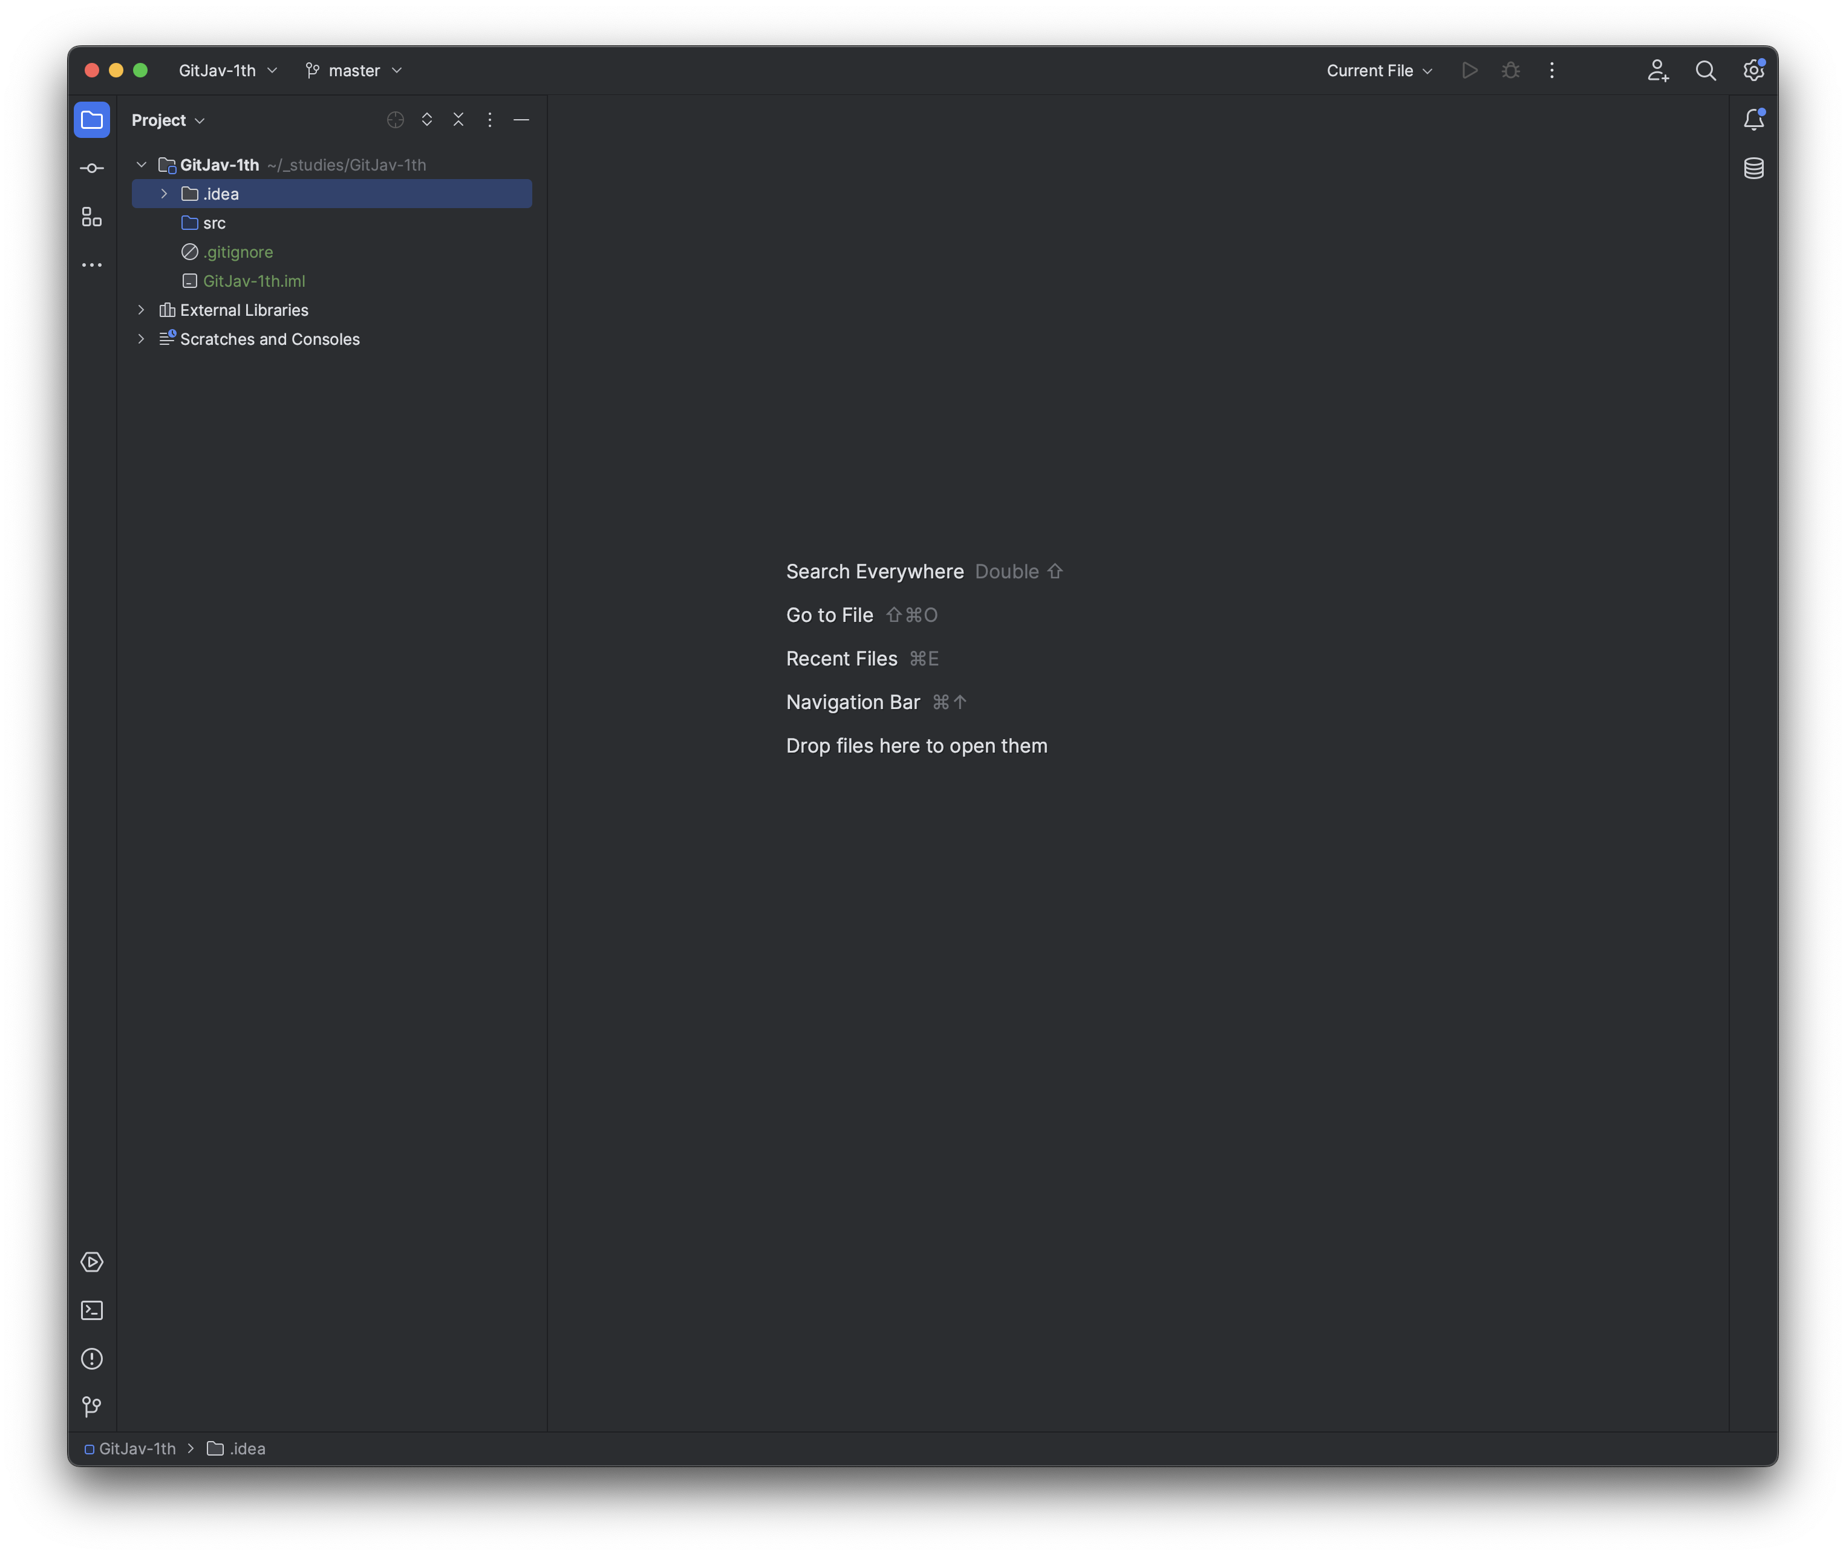The width and height of the screenshot is (1846, 1556).
Task: Collapse all in the Project tree
Action: [x=458, y=120]
